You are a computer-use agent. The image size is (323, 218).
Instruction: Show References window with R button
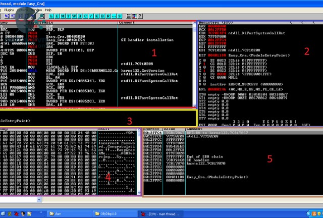(x=109, y=16)
